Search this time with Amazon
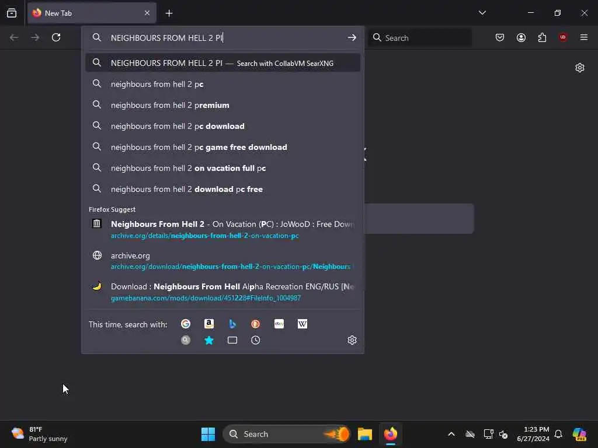 point(209,324)
